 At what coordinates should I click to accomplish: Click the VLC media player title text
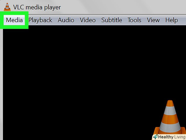point(37,7)
